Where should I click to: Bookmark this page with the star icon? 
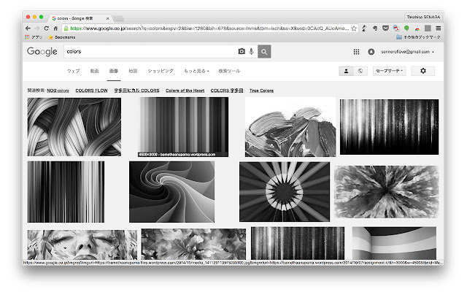point(354,28)
